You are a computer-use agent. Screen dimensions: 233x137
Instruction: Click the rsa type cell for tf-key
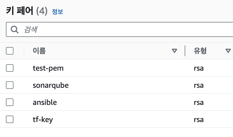[x=199, y=119]
